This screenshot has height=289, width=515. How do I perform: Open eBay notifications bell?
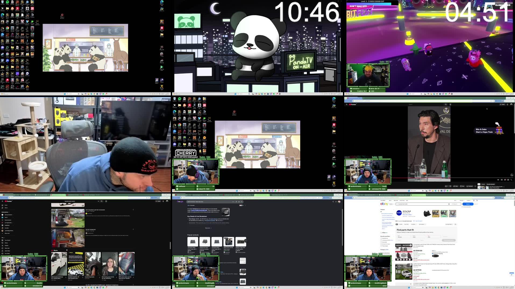point(474,200)
